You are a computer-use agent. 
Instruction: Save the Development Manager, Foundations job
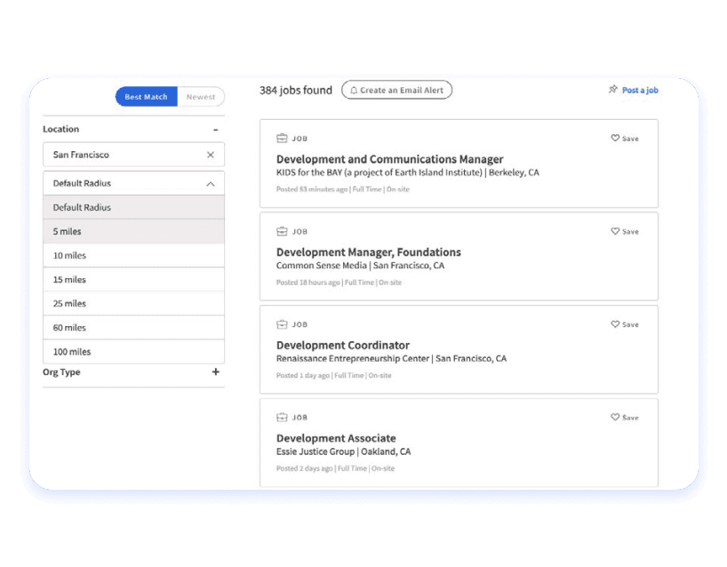tap(625, 231)
